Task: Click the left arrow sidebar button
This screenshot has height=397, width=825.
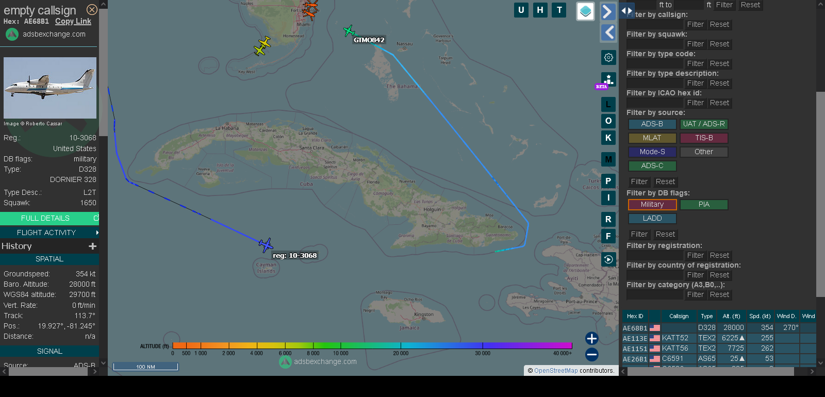Action: coord(608,32)
